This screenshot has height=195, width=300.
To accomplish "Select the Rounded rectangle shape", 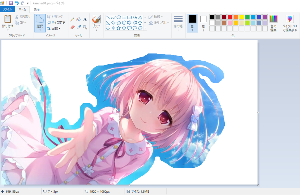I will 129,17.
